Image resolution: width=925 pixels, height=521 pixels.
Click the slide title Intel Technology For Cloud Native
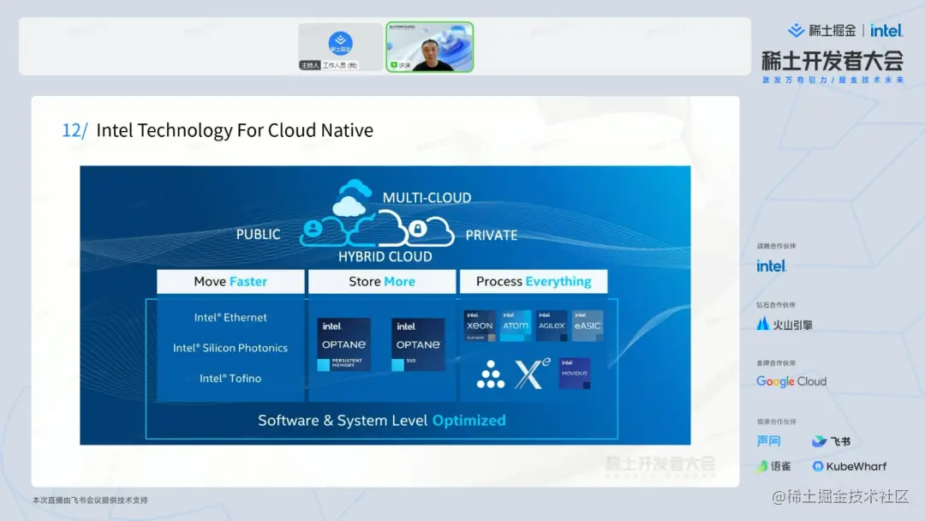[x=235, y=130]
